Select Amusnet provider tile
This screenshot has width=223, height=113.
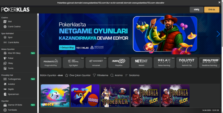pyautogui.click(x=96, y=63)
